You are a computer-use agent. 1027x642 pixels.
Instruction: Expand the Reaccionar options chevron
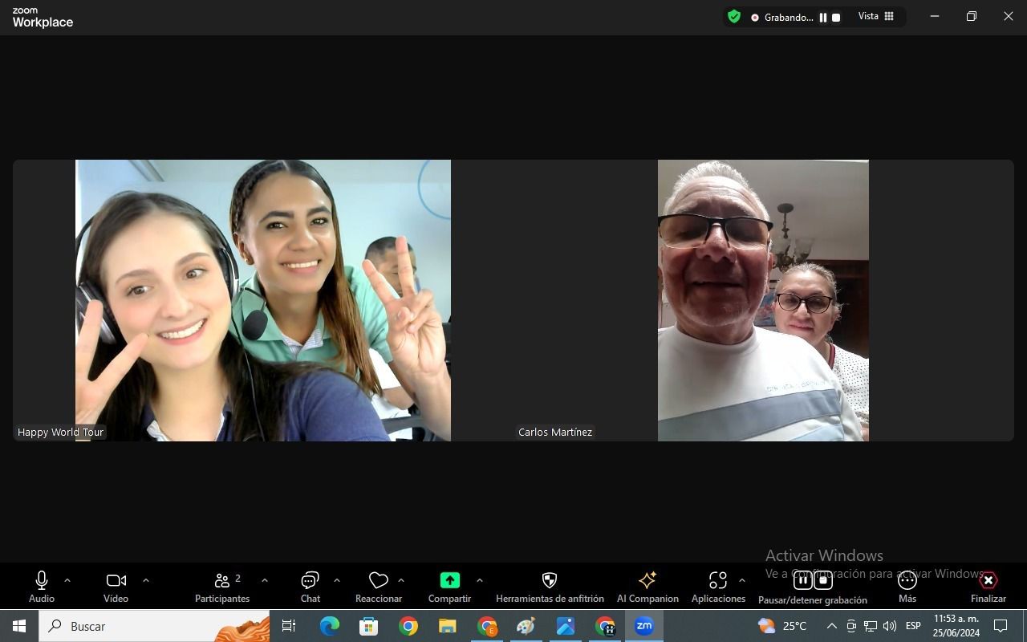(x=401, y=580)
